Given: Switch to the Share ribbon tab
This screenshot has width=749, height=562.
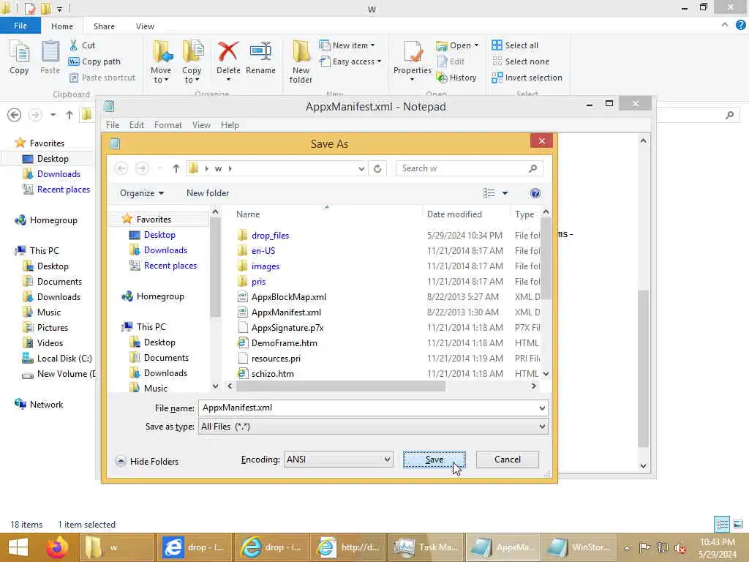Looking at the screenshot, I should point(104,26).
